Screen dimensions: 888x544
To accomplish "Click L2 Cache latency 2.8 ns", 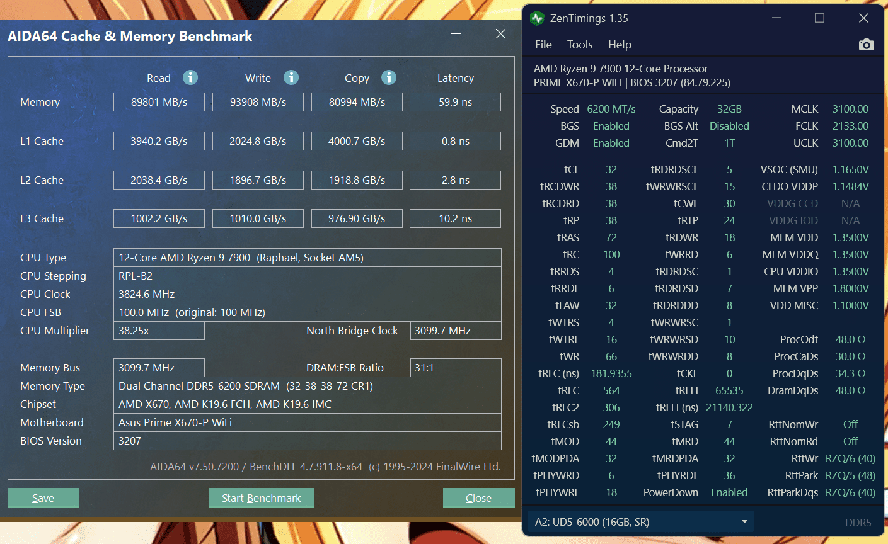I will (456, 180).
